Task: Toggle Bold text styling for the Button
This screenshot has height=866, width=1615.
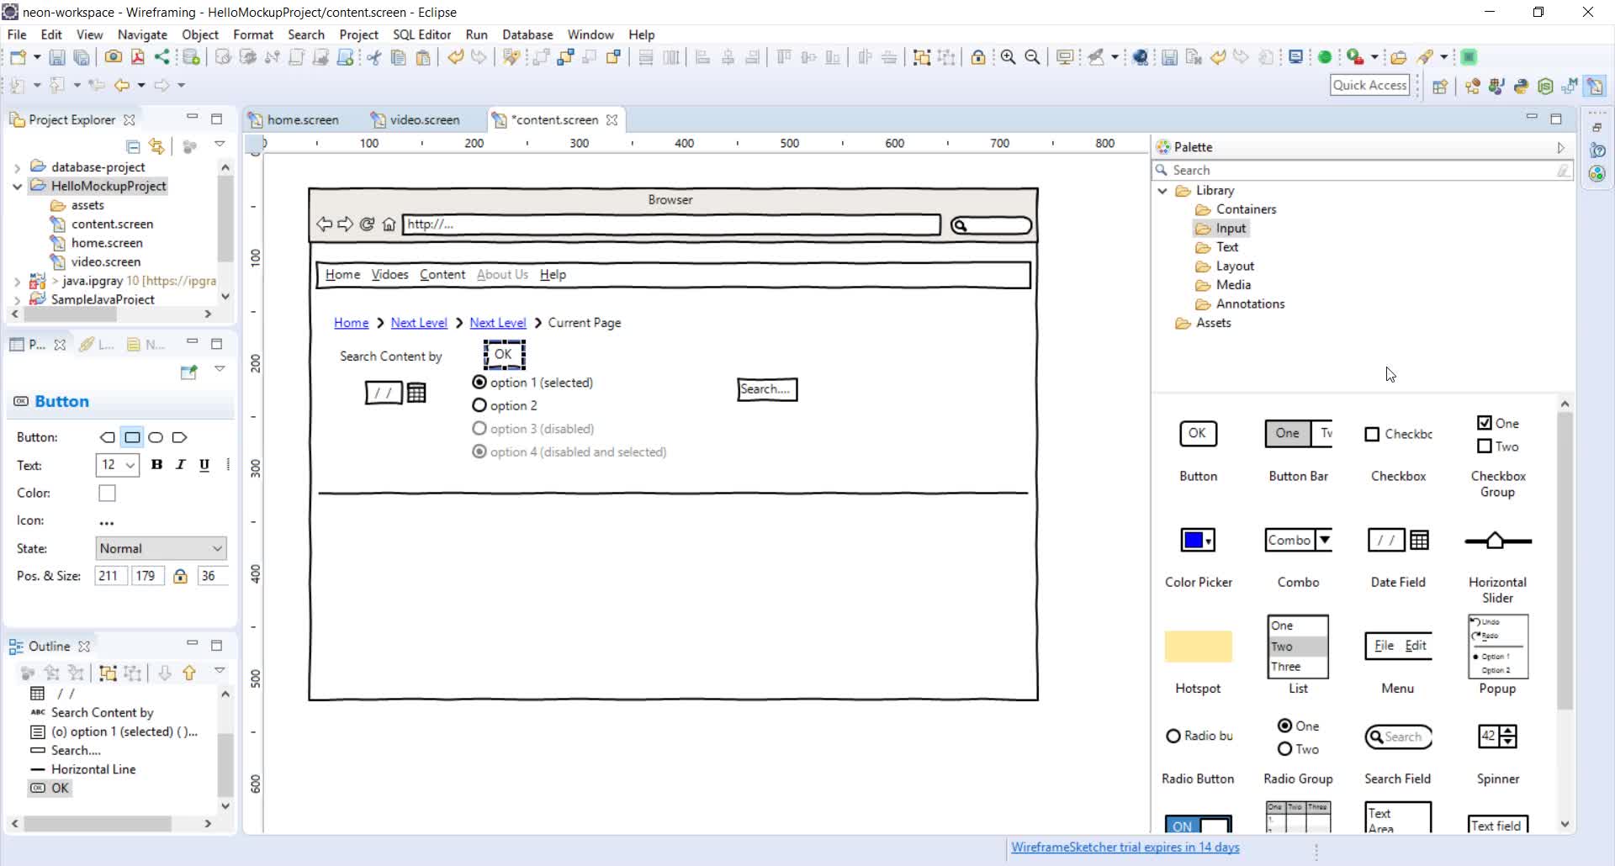Action: point(156,464)
